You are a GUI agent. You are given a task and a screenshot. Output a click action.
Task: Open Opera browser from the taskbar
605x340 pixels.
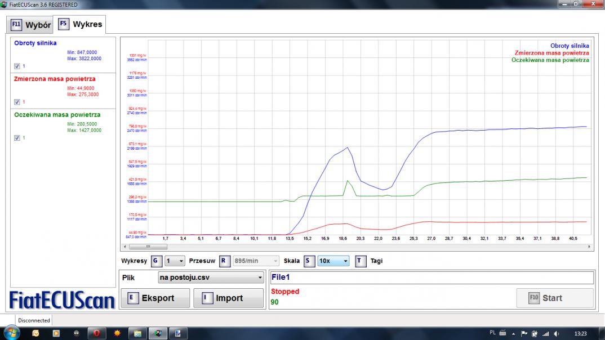97,333
